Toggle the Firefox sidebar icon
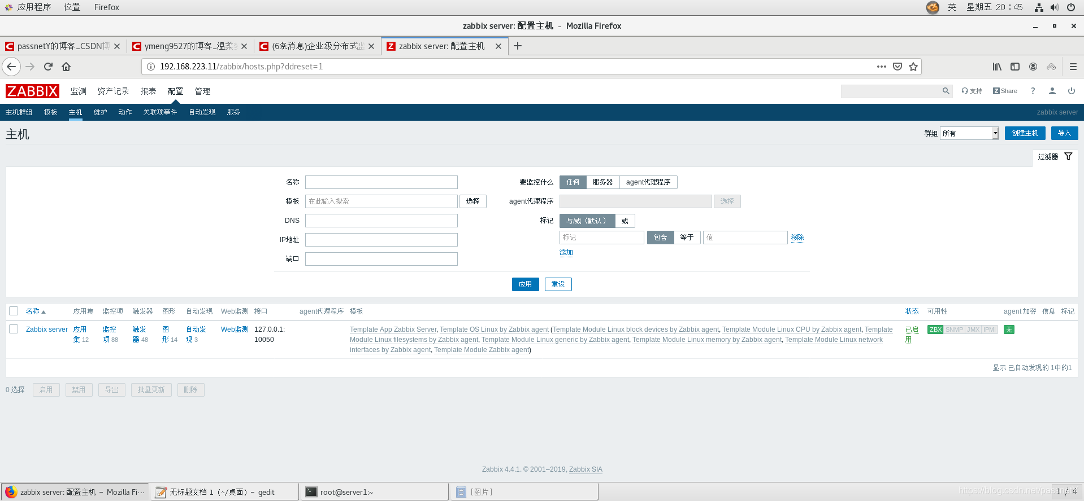Viewport: 1084px width, 501px height. pos(1015,67)
